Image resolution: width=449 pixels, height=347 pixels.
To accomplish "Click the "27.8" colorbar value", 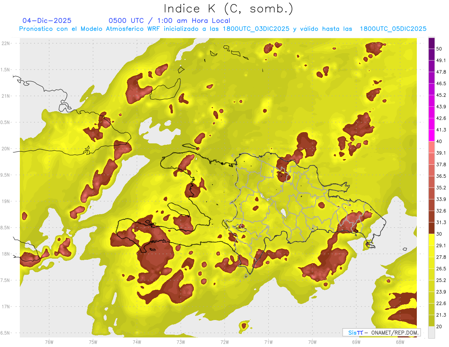I will (441, 257).
